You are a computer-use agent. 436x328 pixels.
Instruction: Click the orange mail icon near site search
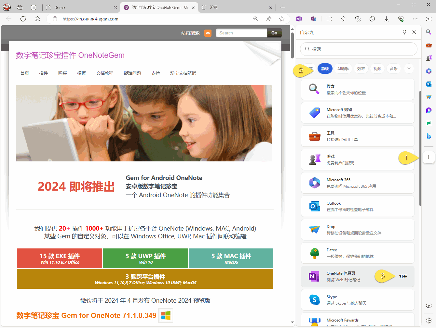click(208, 33)
